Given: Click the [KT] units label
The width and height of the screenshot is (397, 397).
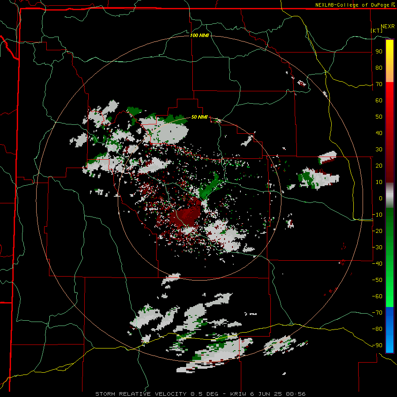Looking at the screenshot, I should (377, 30).
